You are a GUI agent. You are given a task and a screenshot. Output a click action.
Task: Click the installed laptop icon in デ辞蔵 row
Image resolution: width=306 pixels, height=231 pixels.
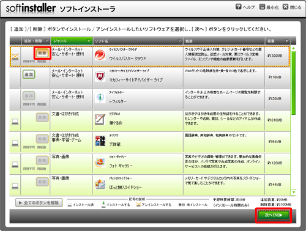[15, 143]
